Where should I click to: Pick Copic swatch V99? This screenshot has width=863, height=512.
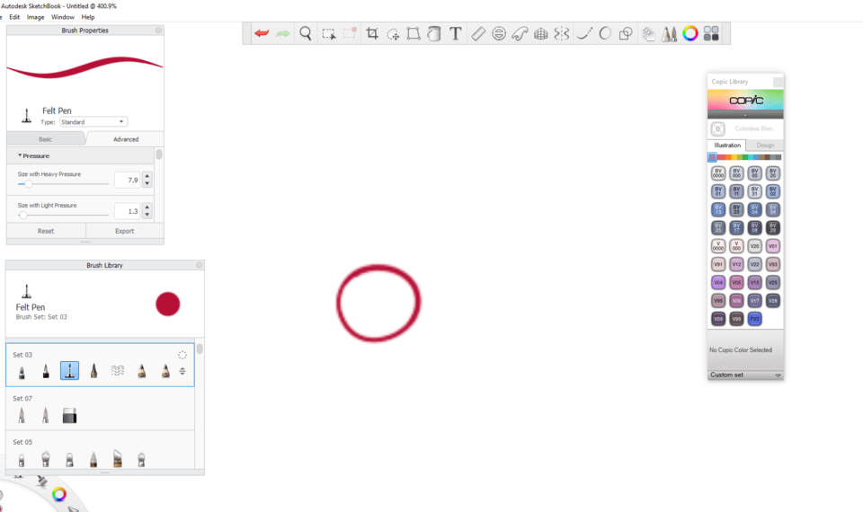736,319
